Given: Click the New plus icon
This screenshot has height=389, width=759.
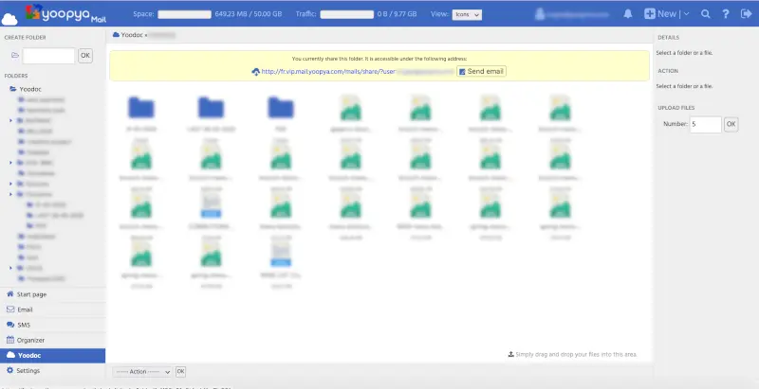Looking at the screenshot, I should coord(650,14).
